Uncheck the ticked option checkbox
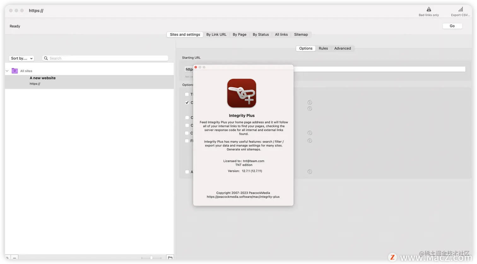Viewport: 477px width, 264px height. 187,103
